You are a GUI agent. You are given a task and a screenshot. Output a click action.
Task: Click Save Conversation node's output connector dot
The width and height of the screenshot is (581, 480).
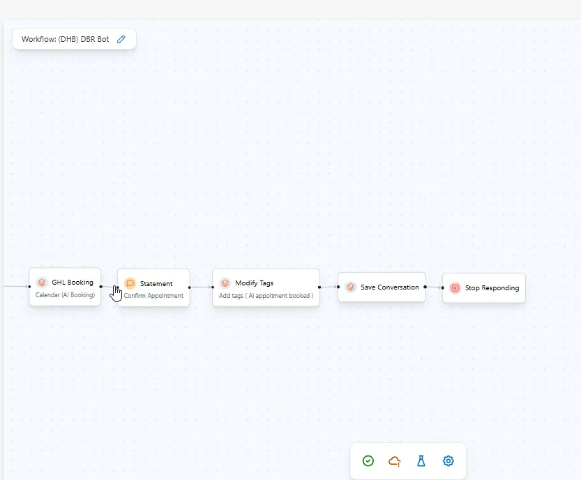click(x=425, y=287)
